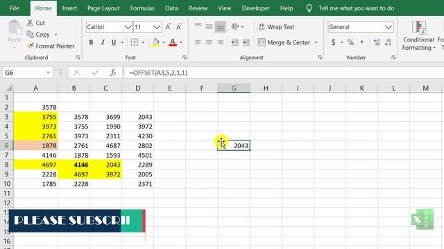Select row 8 header
This screenshot has width=444, height=249.
6,165
